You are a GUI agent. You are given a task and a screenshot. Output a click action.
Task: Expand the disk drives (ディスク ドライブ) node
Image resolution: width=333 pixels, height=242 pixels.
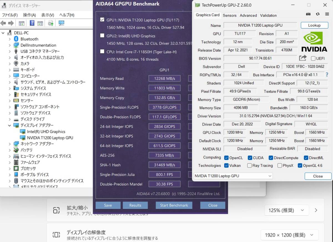coord(9,119)
